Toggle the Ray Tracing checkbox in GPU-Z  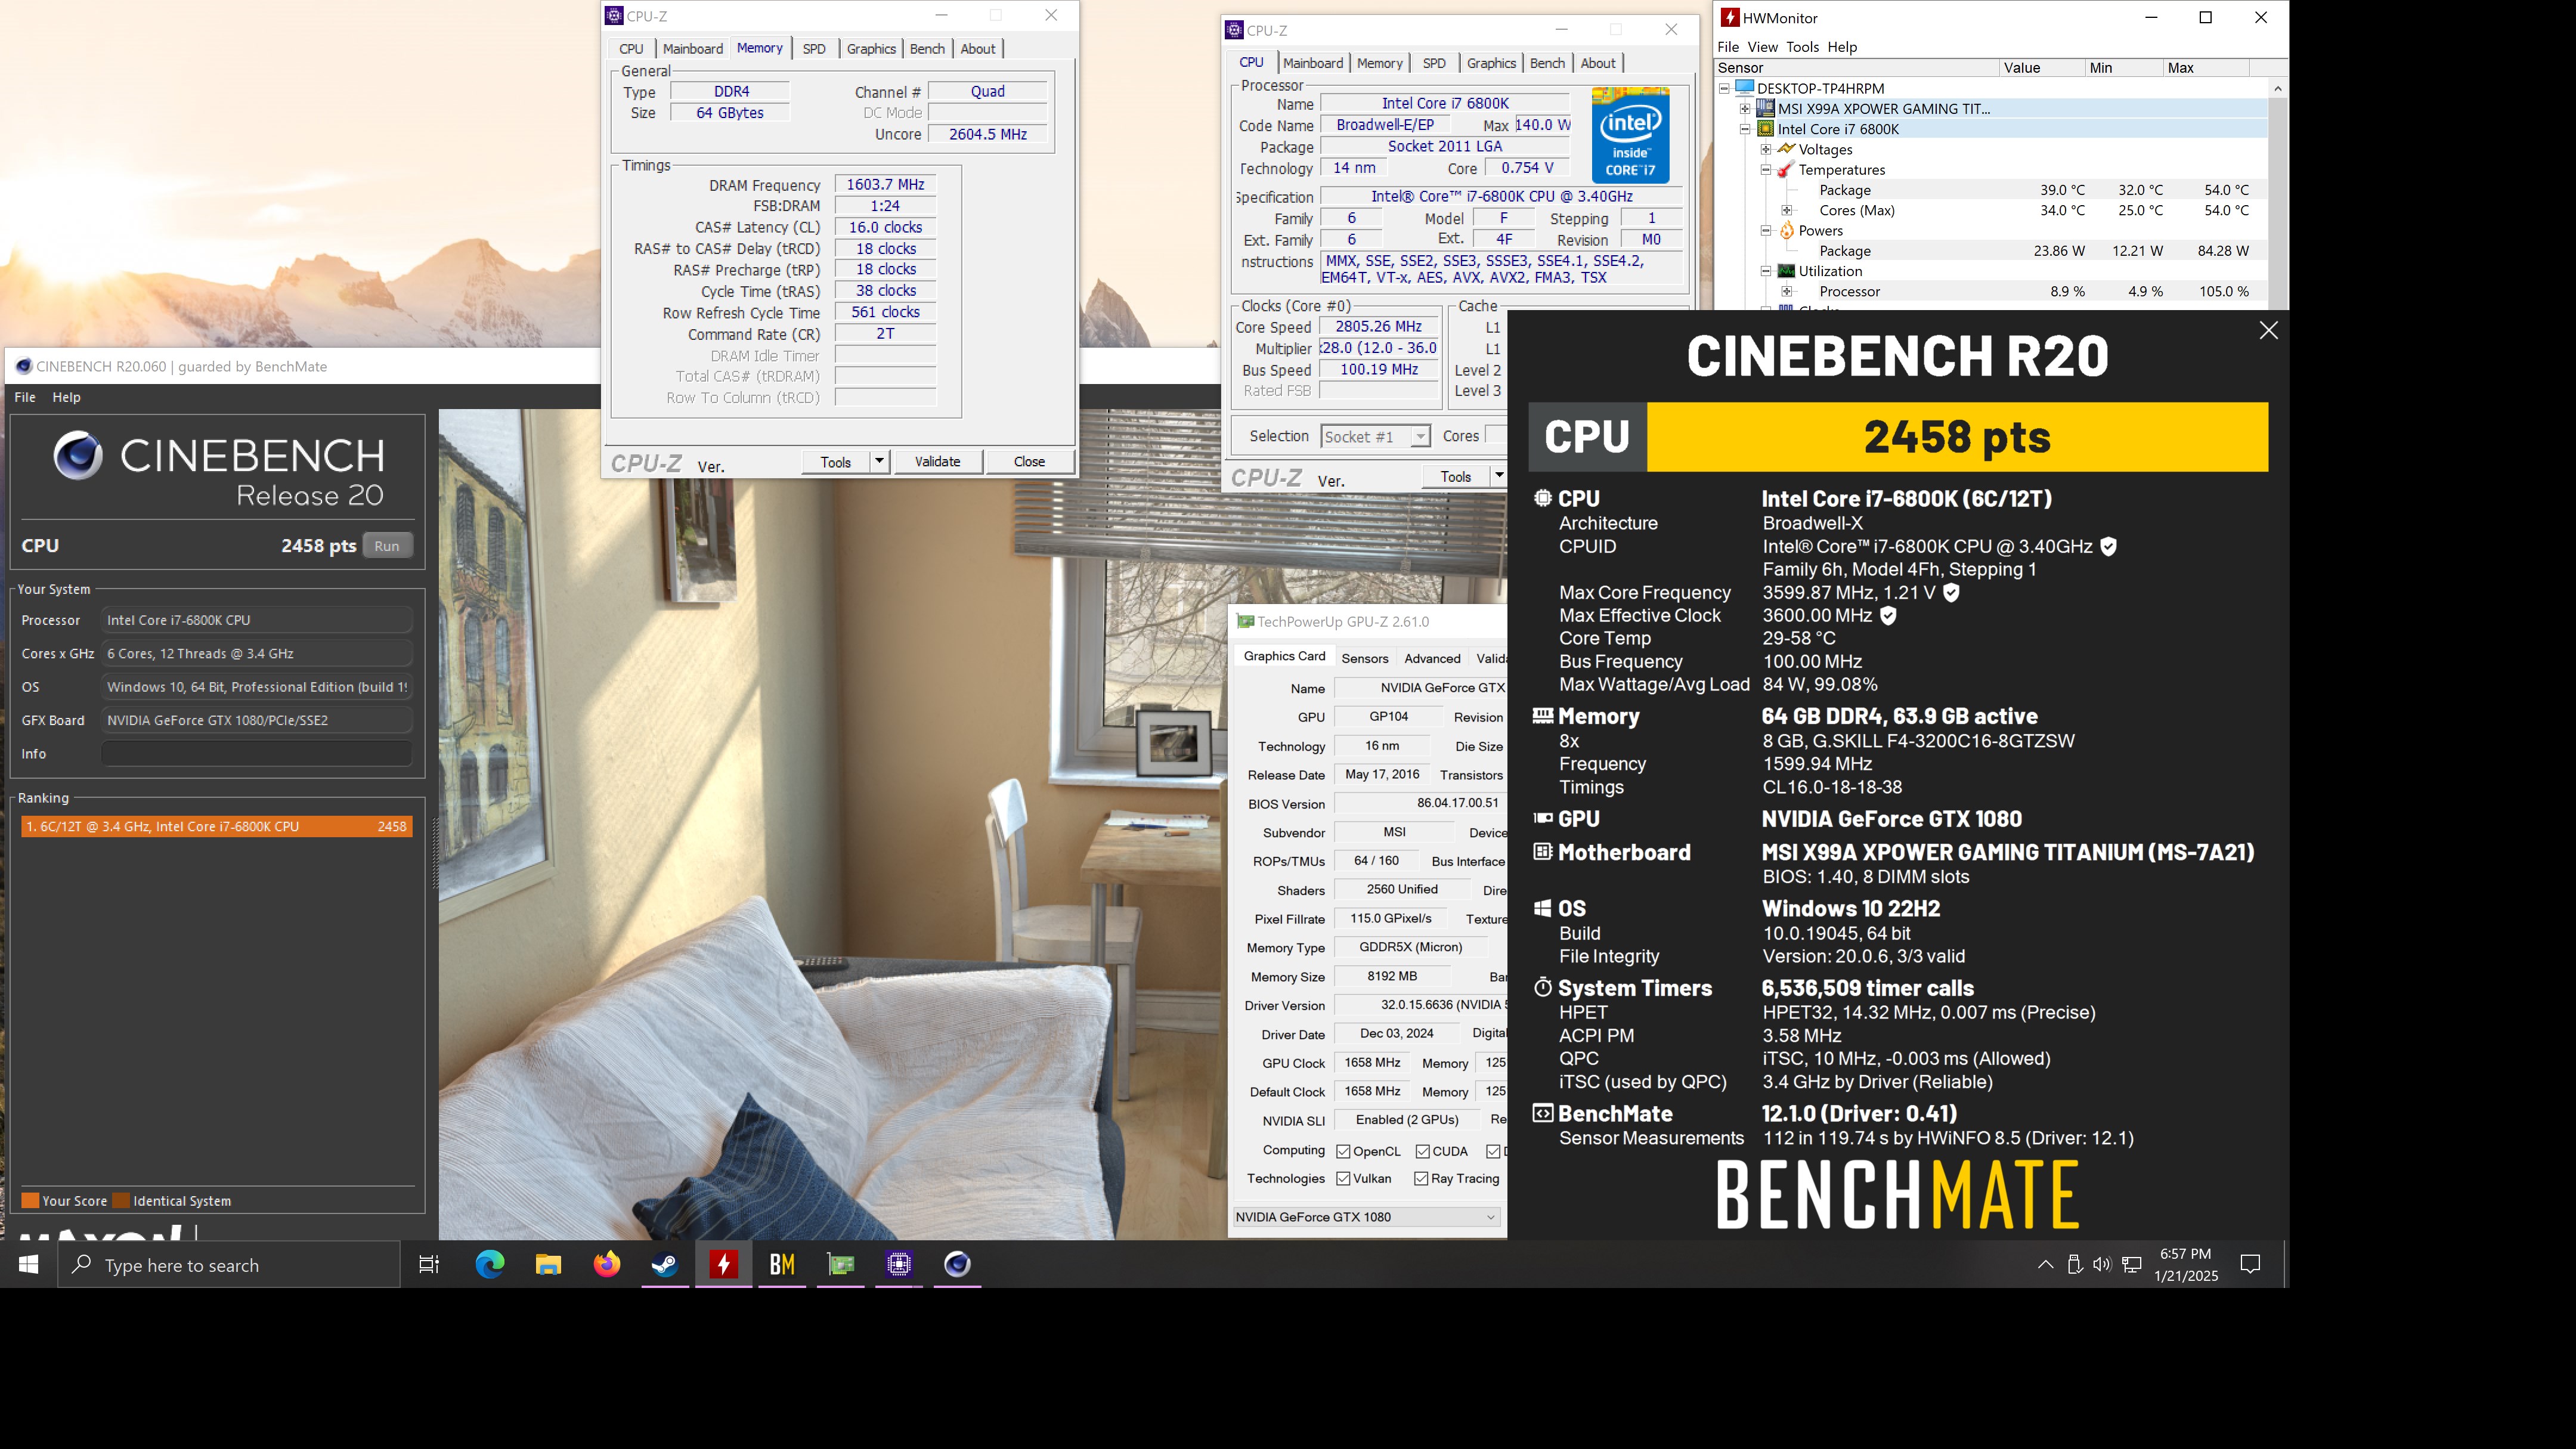(1421, 1179)
